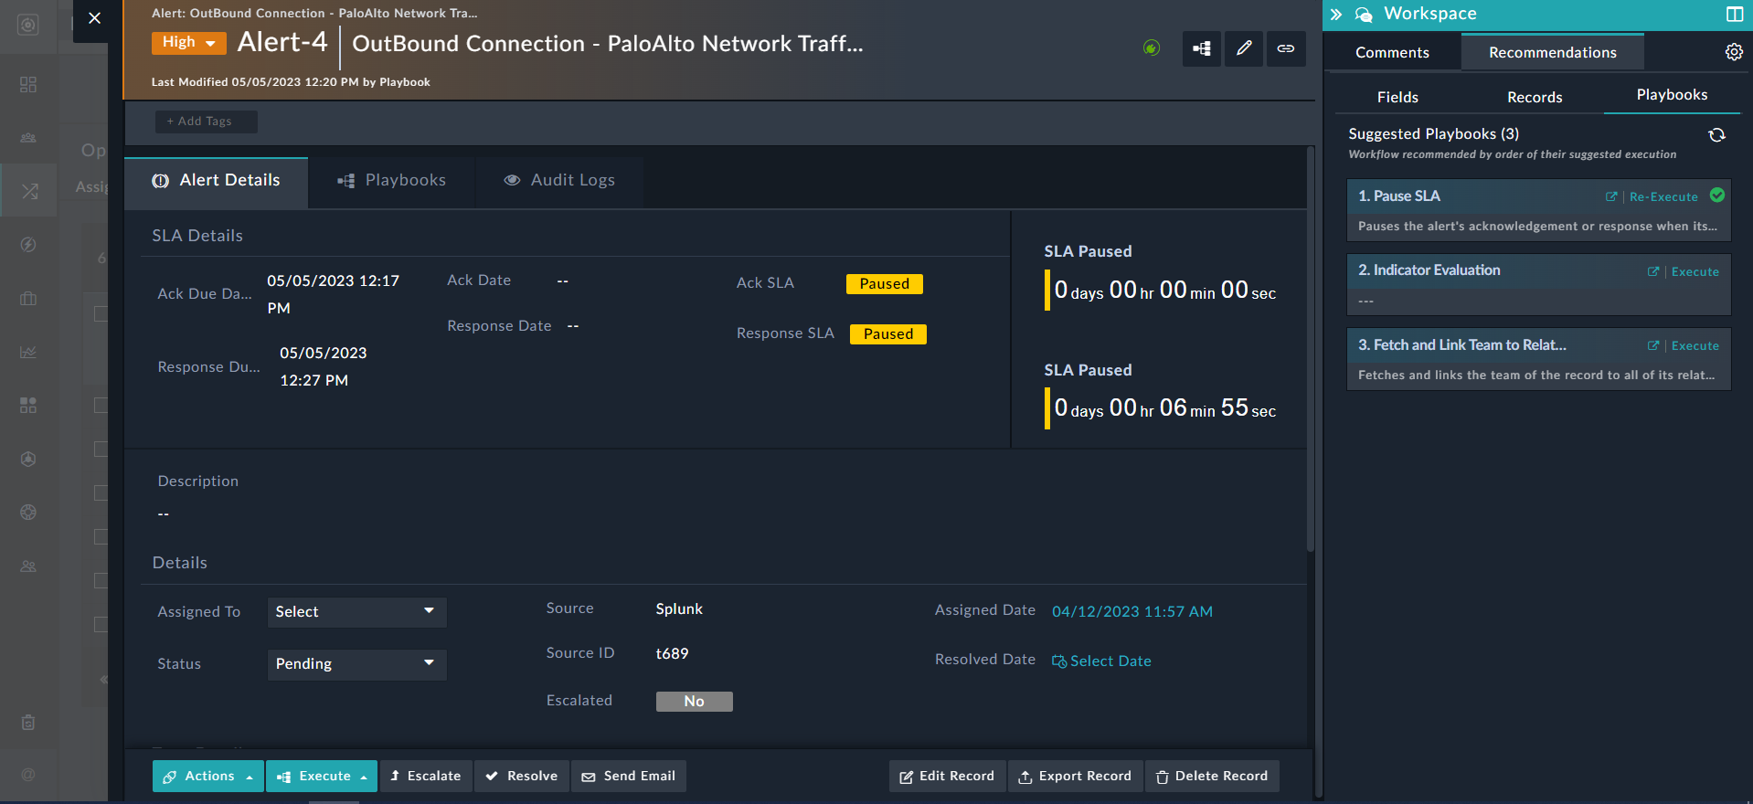Open the Comments tab in Workspace

point(1391,53)
